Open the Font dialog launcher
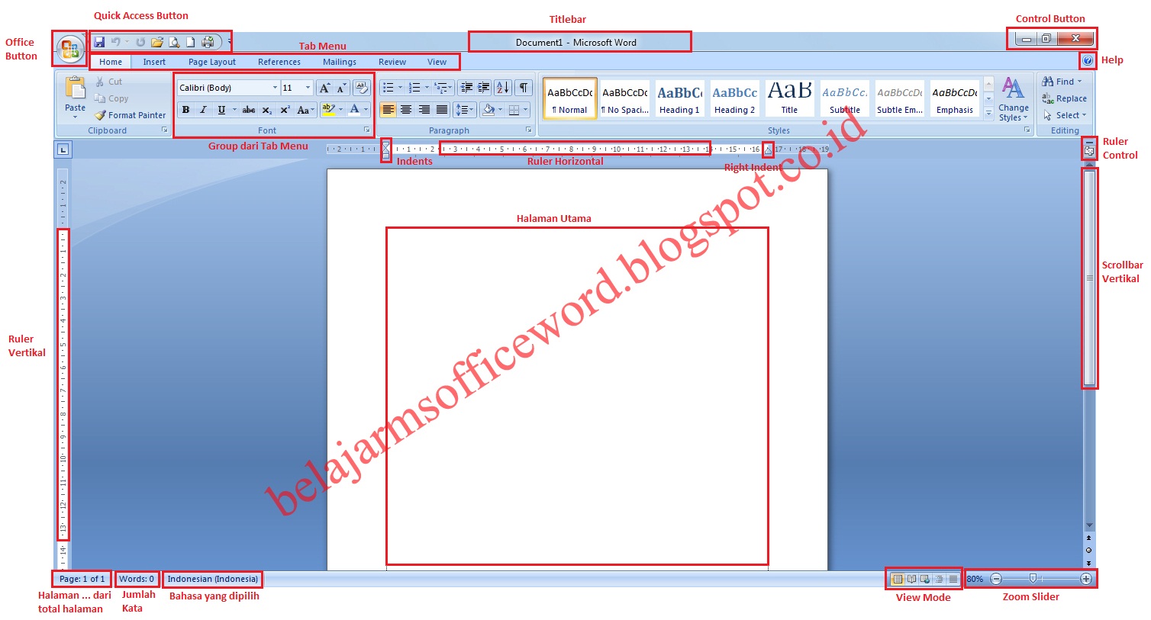Viewport: 1151px width, 620px height. pos(367,130)
